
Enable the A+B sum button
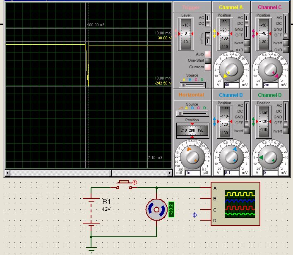(x=247, y=50)
